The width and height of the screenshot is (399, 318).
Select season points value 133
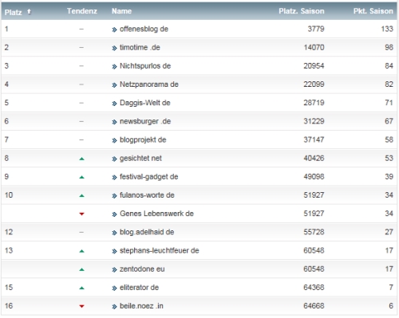tap(387, 29)
